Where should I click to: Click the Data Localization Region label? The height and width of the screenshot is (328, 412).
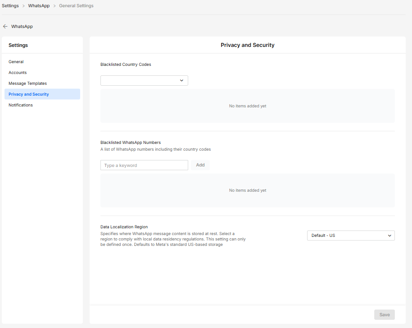coord(124,227)
